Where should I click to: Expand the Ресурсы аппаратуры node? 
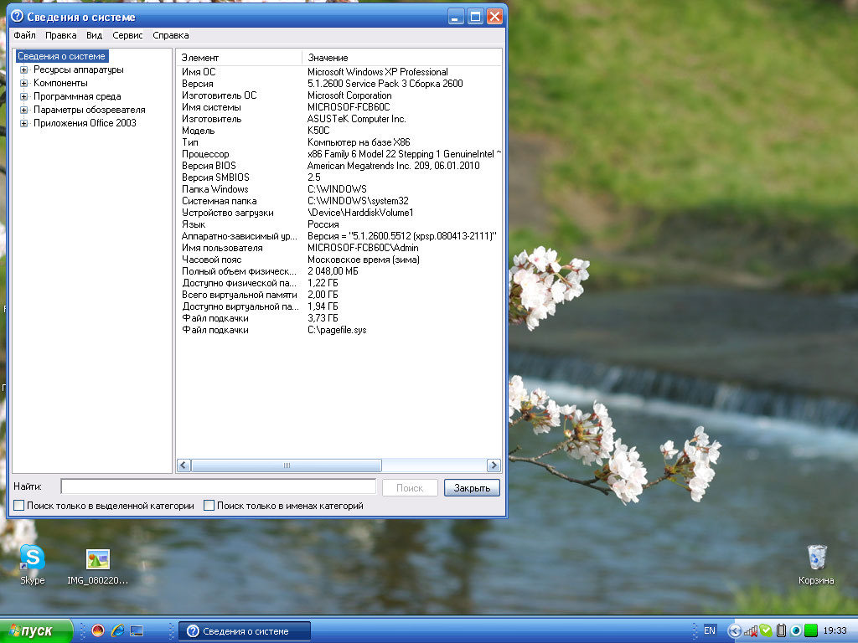pos(23,70)
